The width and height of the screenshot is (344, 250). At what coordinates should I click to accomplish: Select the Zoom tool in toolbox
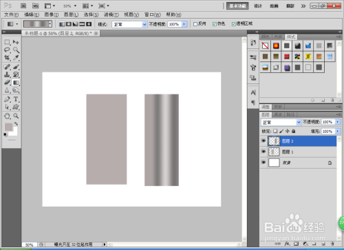pyautogui.click(x=16, y=116)
